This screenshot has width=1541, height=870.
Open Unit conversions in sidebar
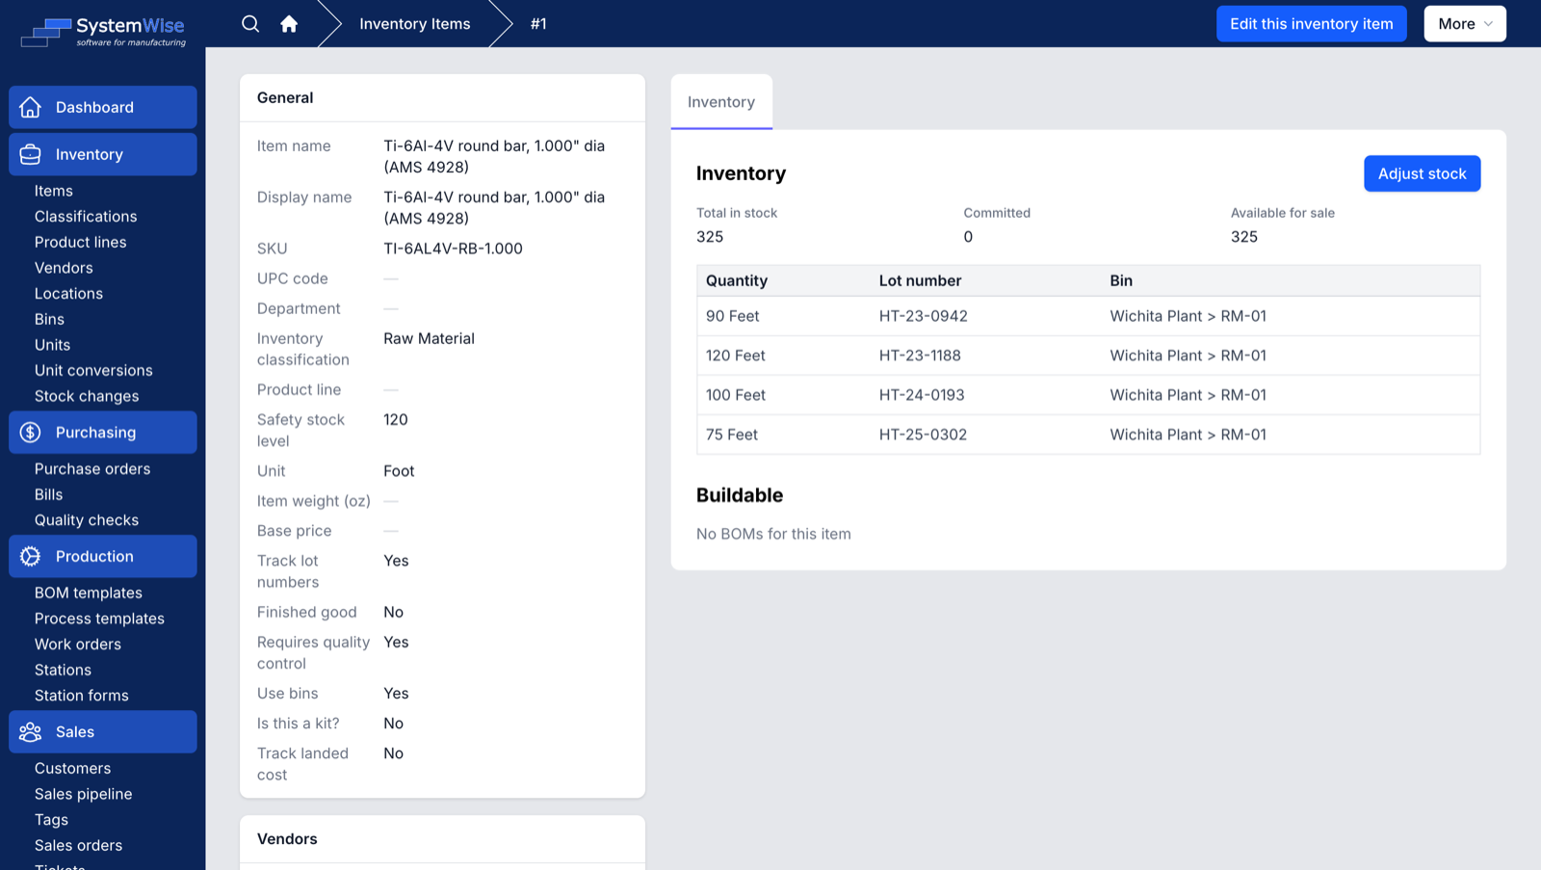tap(93, 371)
